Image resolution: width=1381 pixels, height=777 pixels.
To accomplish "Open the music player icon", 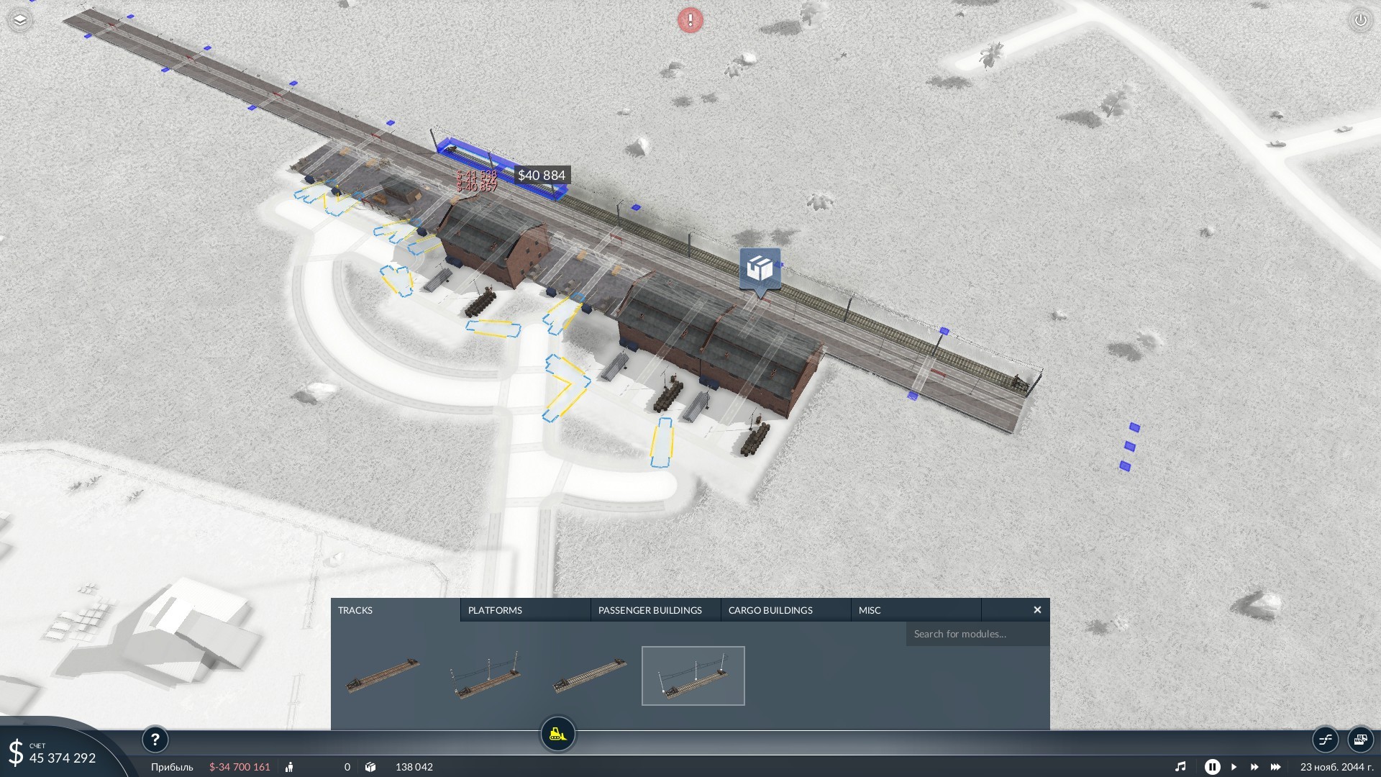I will [1180, 767].
